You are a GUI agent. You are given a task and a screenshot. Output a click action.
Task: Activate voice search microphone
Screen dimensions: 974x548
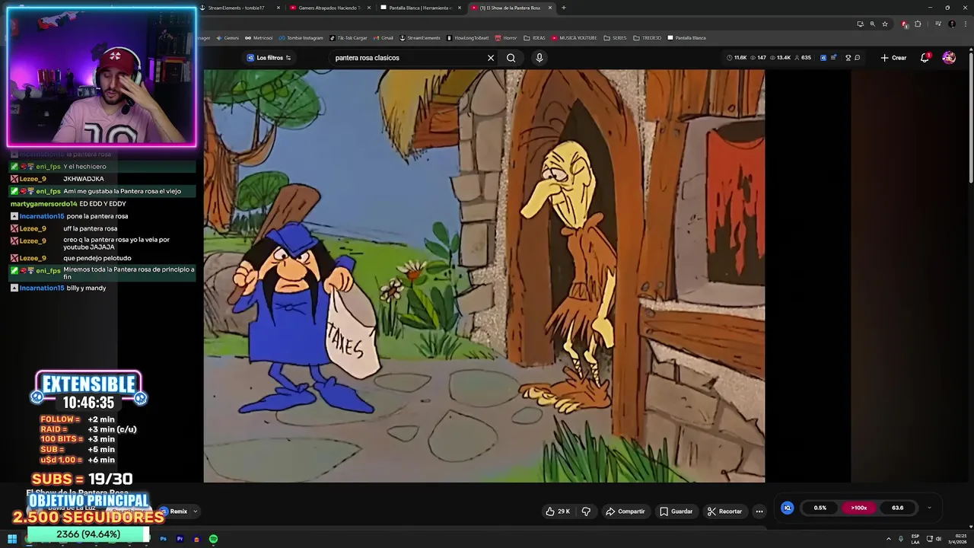[540, 58]
